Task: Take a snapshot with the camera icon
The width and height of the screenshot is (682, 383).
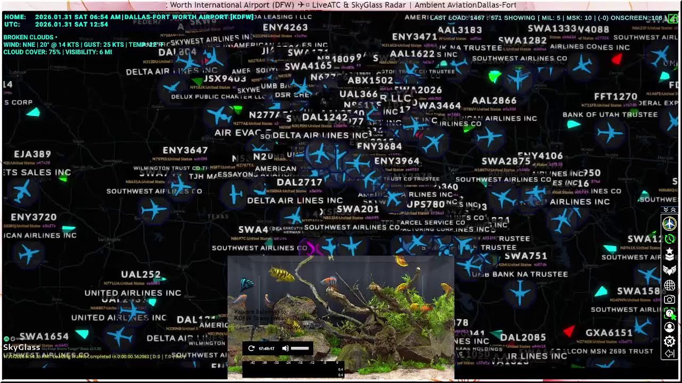Action: coord(669,299)
